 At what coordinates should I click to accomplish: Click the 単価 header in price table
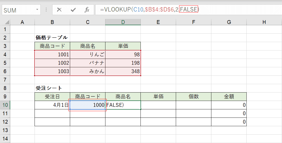(123, 46)
